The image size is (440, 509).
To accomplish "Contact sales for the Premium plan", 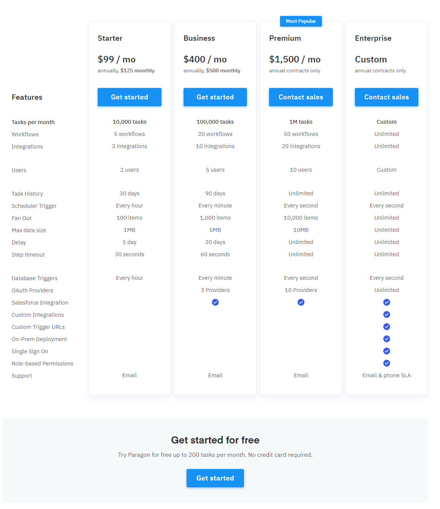I will 301,97.
